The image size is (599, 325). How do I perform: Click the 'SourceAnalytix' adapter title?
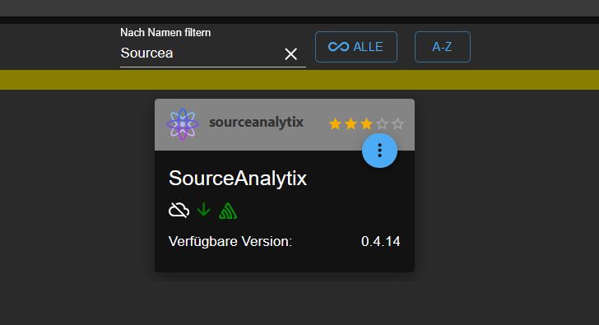[x=238, y=179]
